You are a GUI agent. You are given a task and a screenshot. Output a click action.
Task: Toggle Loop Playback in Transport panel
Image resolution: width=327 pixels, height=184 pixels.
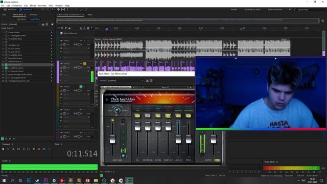tap(44, 149)
